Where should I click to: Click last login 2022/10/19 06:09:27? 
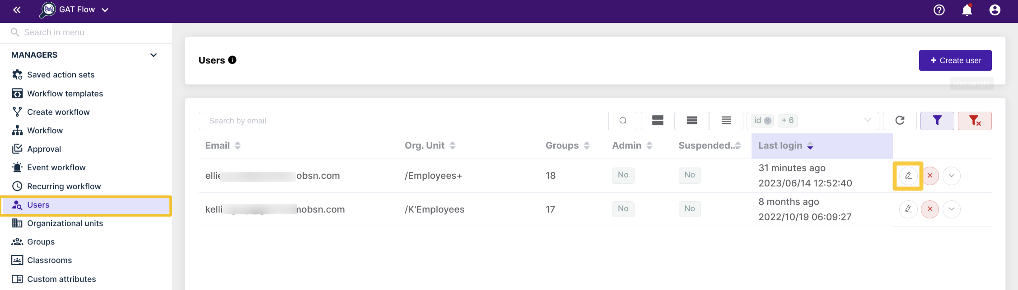(x=805, y=217)
